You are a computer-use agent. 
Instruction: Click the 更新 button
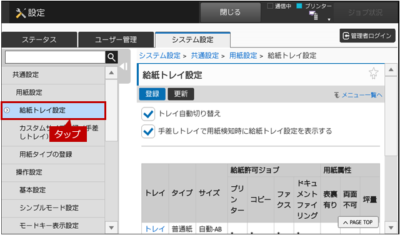coord(181,94)
